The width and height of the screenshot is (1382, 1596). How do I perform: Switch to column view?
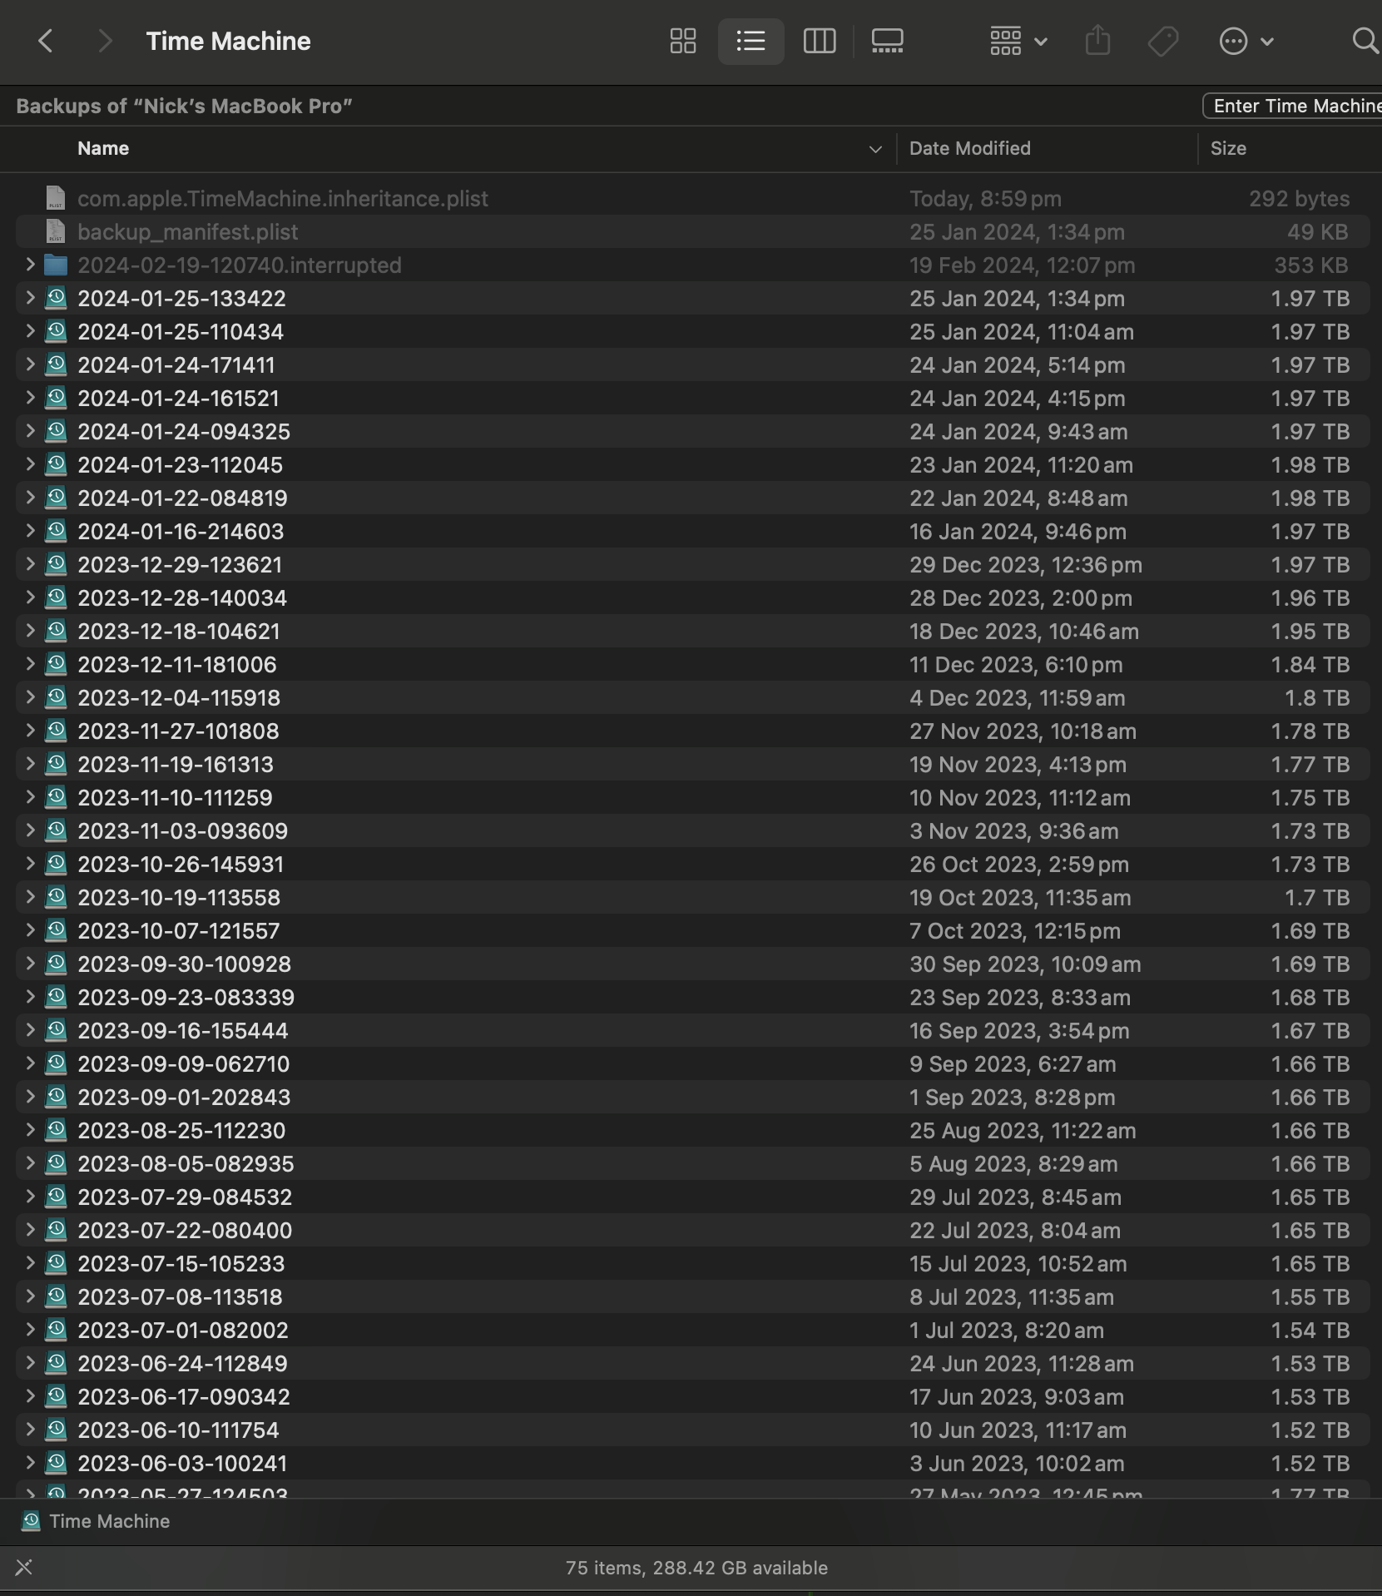[820, 41]
